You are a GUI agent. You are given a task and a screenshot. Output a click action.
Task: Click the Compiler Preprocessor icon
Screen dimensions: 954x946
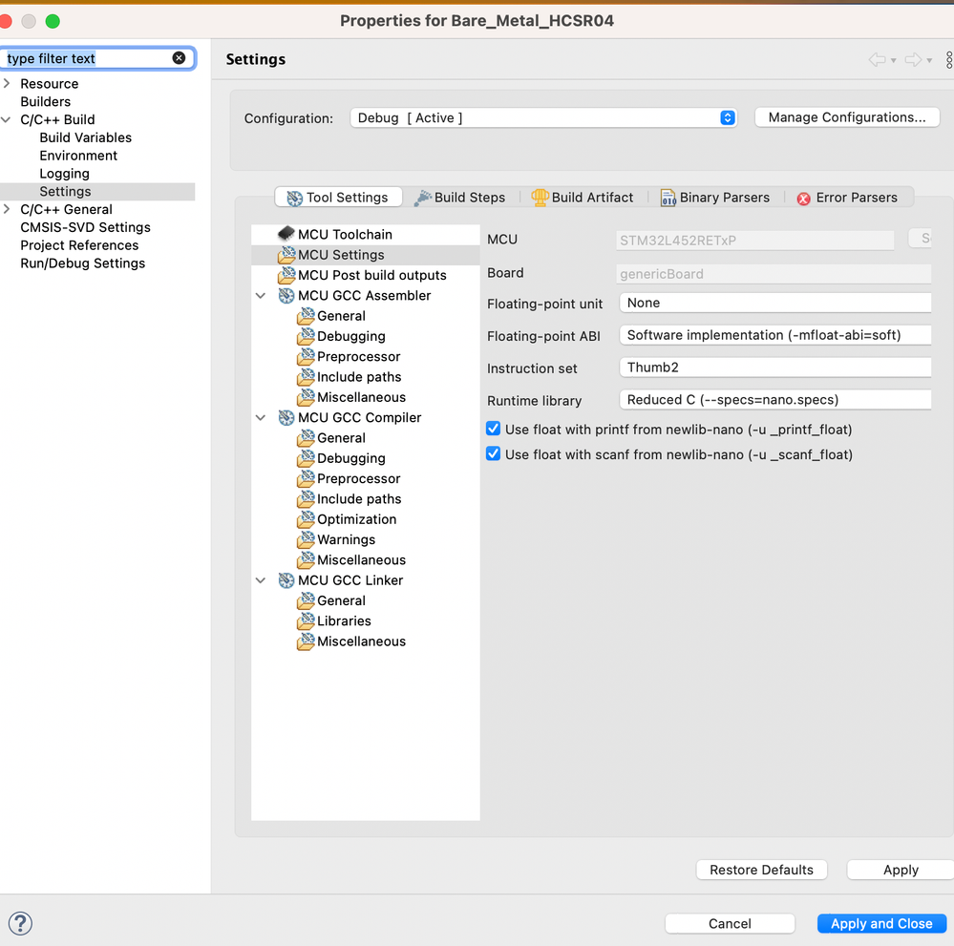click(x=306, y=479)
